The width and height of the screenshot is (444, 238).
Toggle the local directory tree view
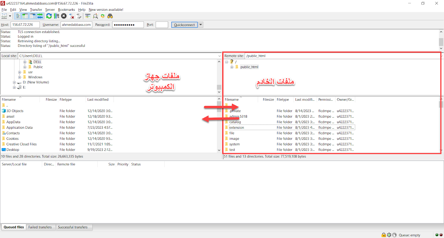tap(25, 16)
